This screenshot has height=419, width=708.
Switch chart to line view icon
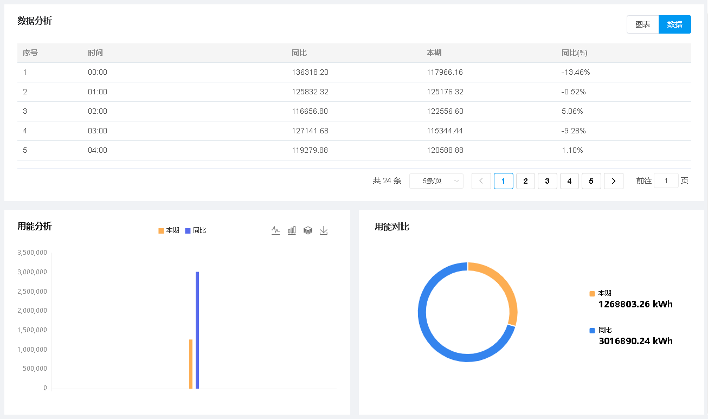pyautogui.click(x=275, y=230)
